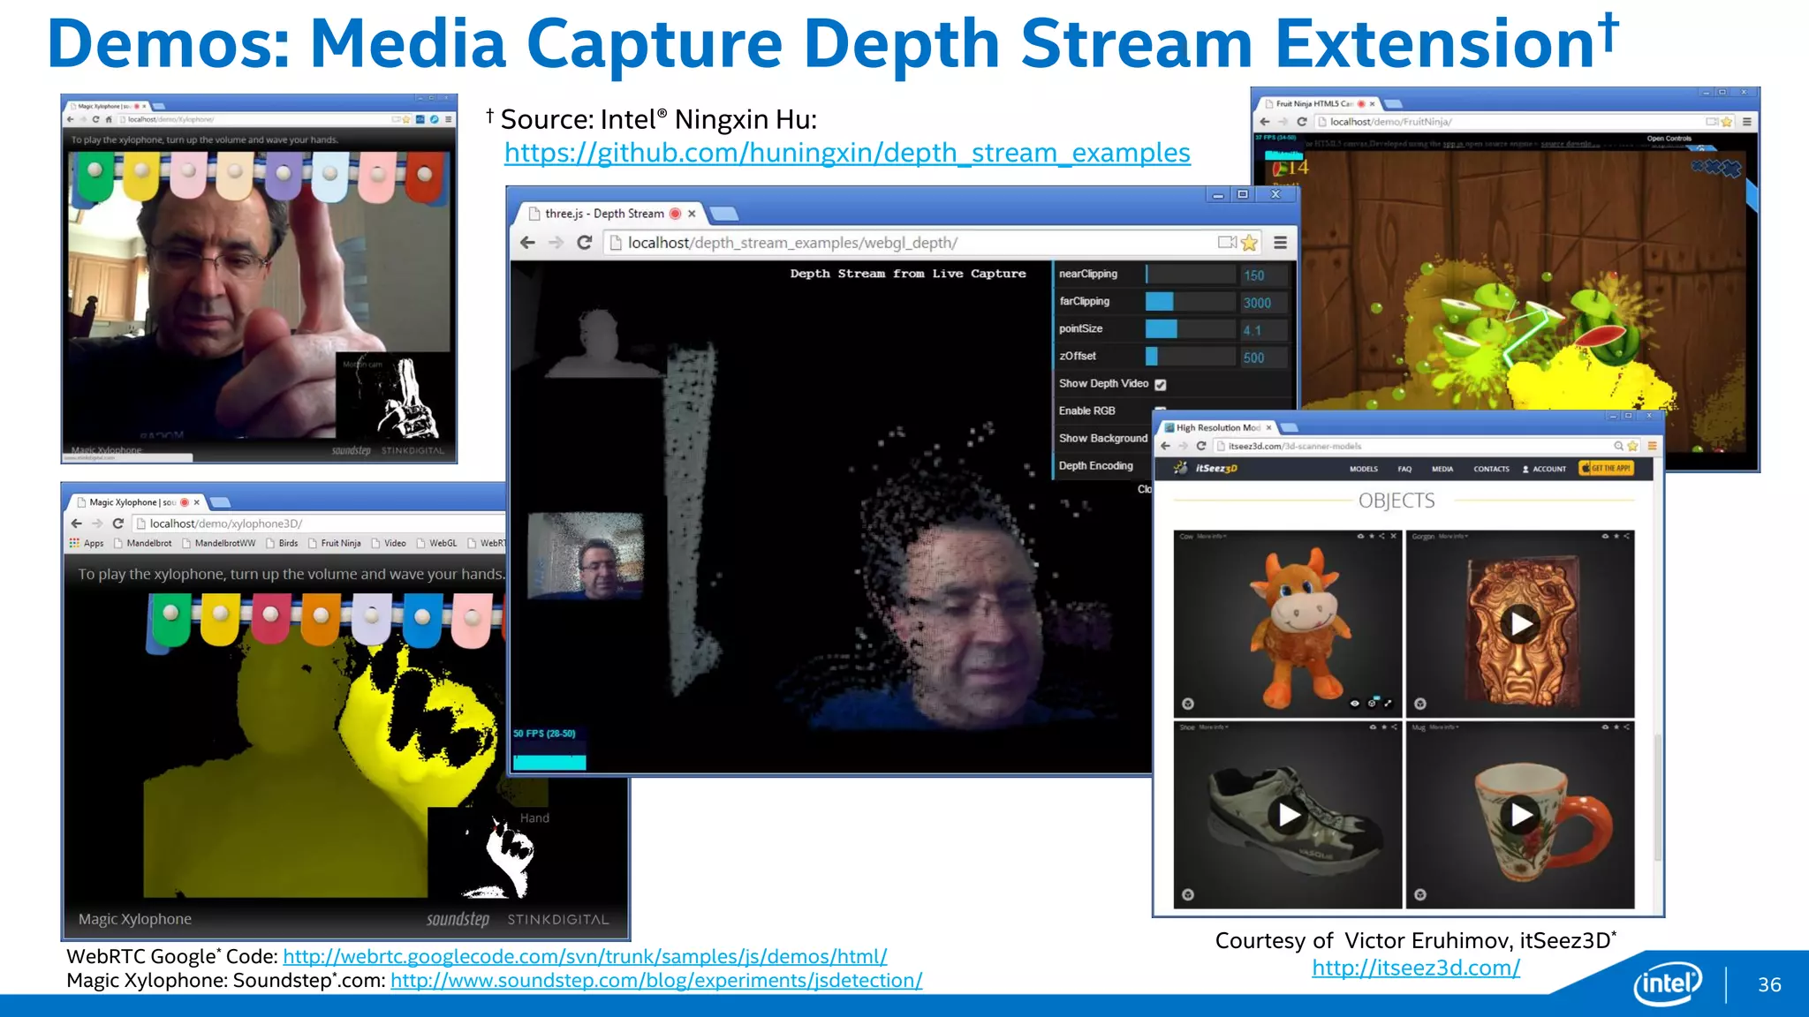Screen dimensions: 1809x1017
Task: Click share icon on Gorgon model card
Action: pyautogui.click(x=1628, y=536)
